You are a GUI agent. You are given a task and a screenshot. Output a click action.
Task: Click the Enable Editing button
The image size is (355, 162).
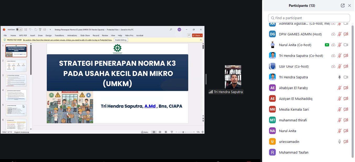pos(121,40)
